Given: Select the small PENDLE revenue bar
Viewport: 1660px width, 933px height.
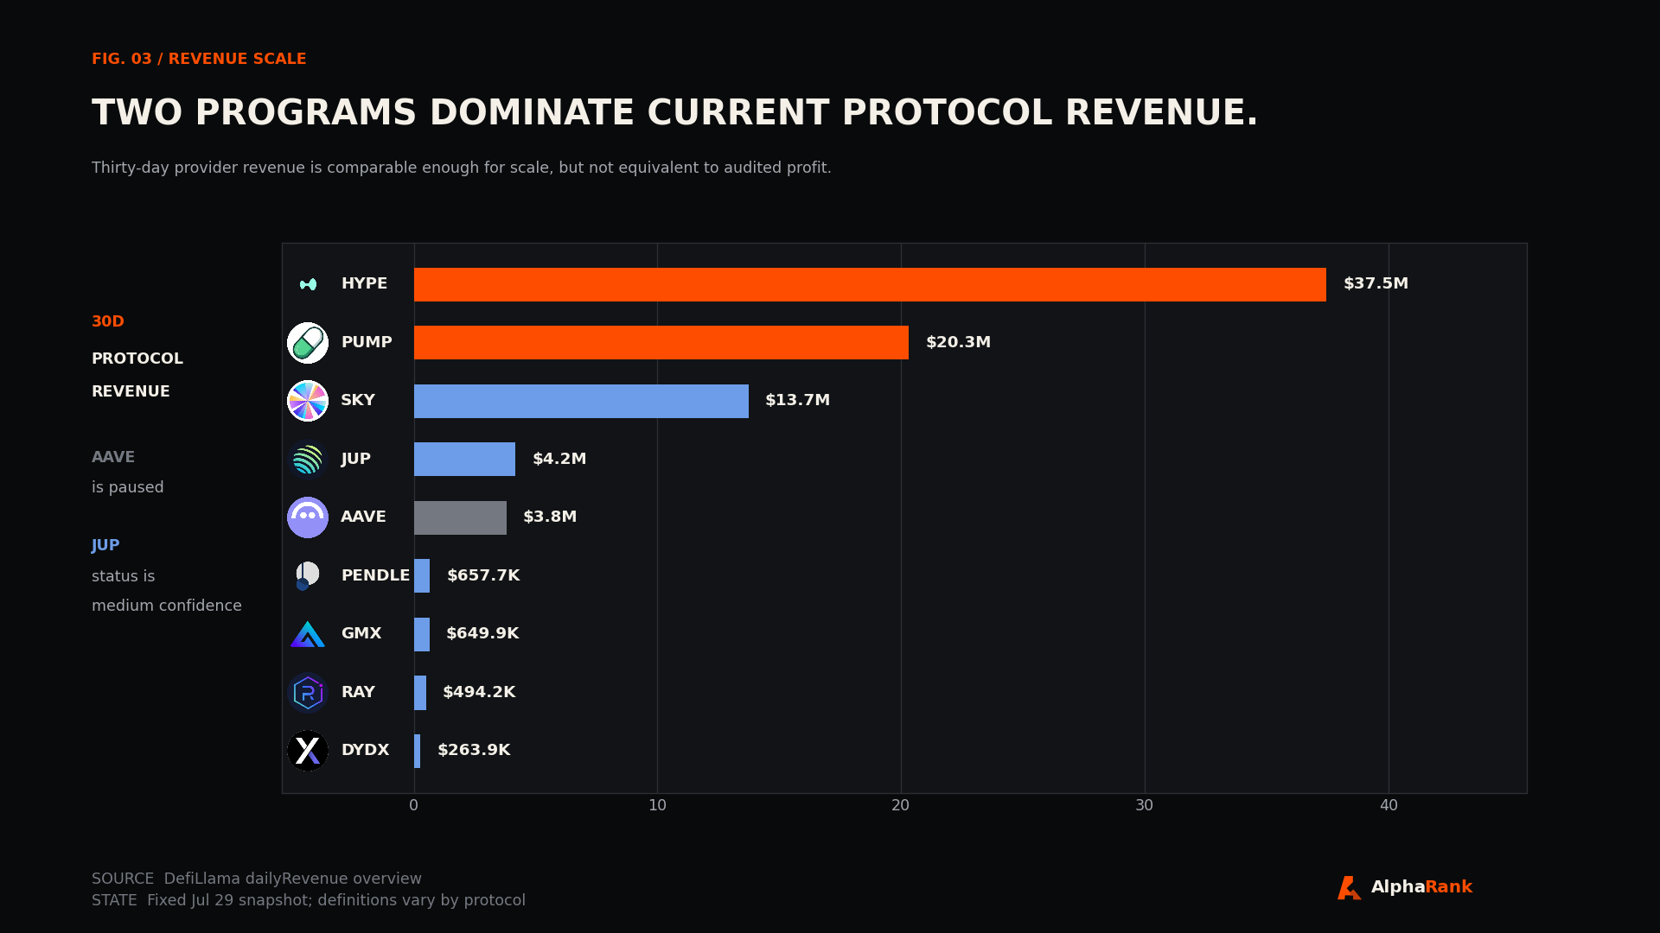Looking at the screenshot, I should click(x=422, y=576).
